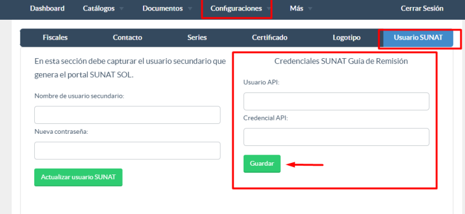Click Cerrar Sesión to log out
Viewport: 465px width, 214px height.
pyautogui.click(x=422, y=9)
